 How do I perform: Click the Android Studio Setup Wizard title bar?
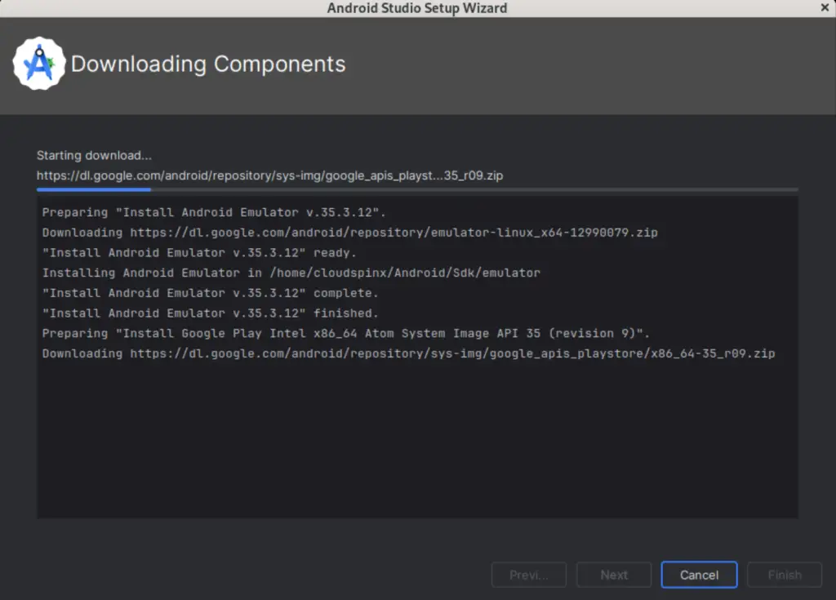coord(417,7)
